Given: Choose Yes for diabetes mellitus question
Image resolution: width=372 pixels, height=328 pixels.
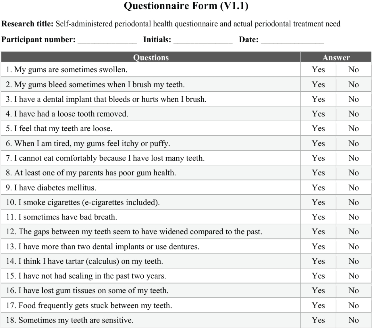Looking at the screenshot, I should click(x=318, y=188).
